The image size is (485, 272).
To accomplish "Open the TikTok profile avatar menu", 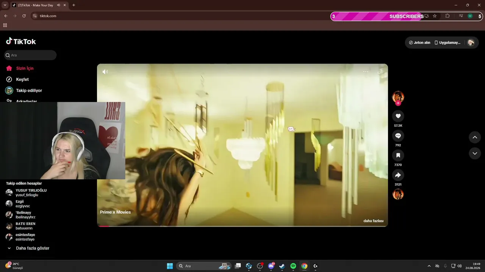I will pos(471,43).
